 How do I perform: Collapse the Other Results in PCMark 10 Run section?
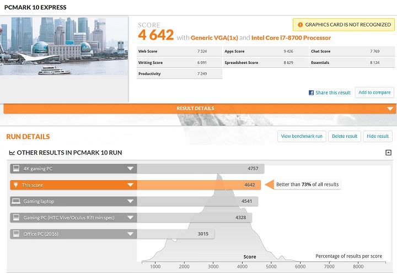point(388,153)
